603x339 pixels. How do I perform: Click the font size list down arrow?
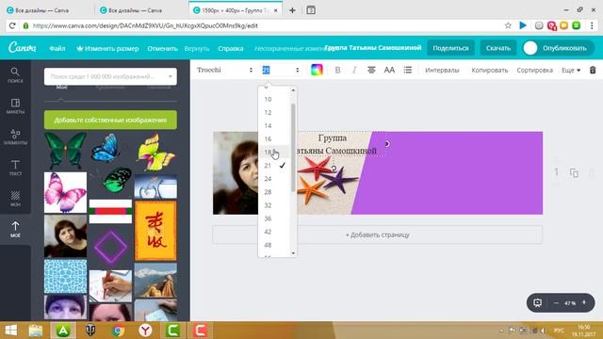click(x=293, y=253)
